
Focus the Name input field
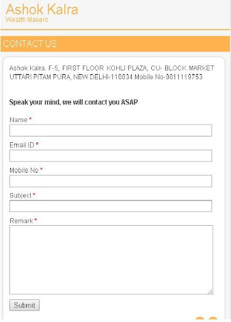point(110,130)
